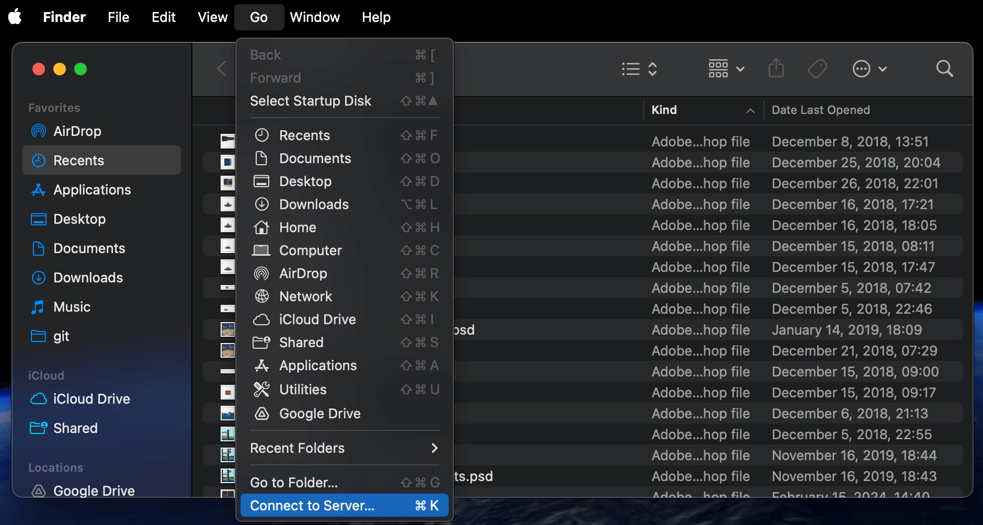Select file opened December 15, 2018, 09:00

coord(583,371)
